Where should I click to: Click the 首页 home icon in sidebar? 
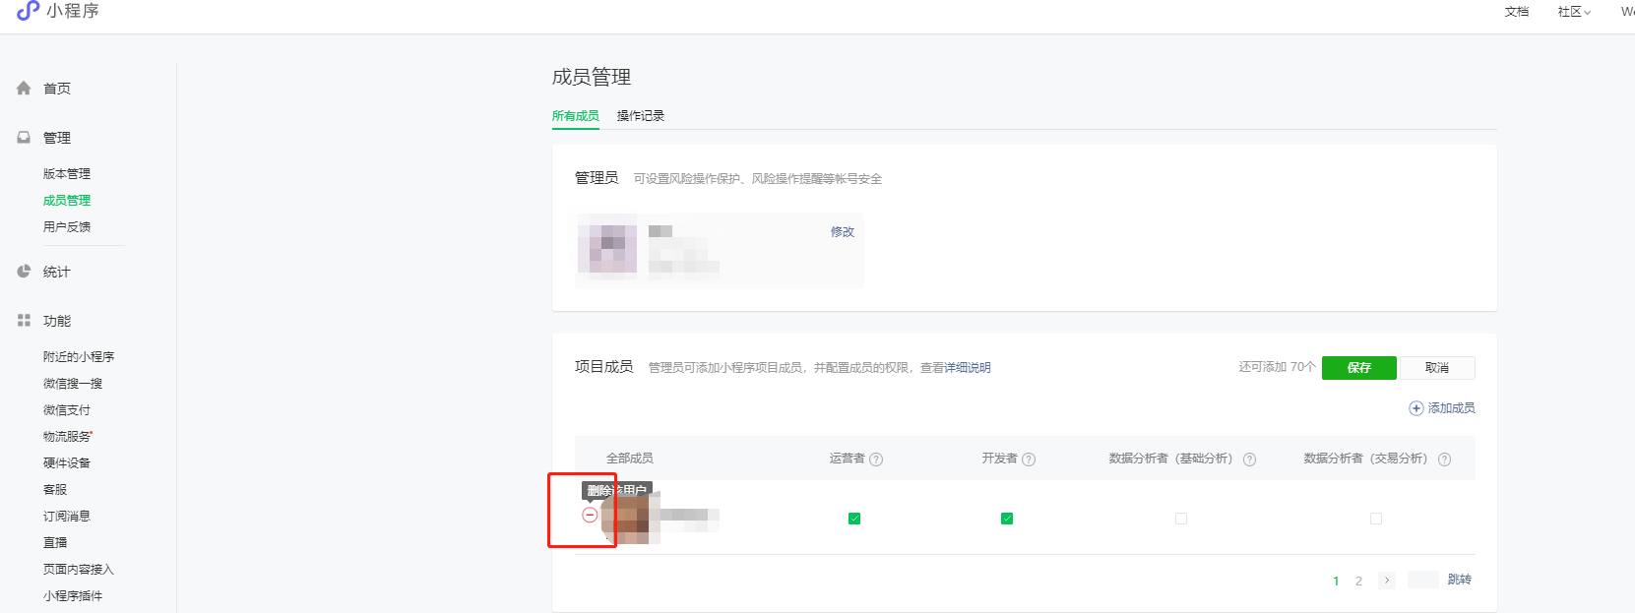click(x=24, y=89)
